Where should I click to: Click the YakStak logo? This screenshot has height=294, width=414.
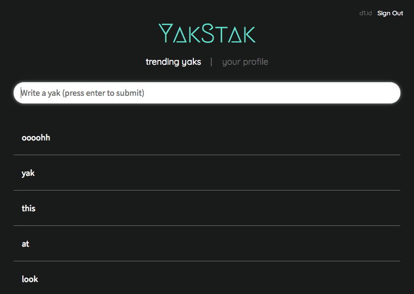[207, 33]
